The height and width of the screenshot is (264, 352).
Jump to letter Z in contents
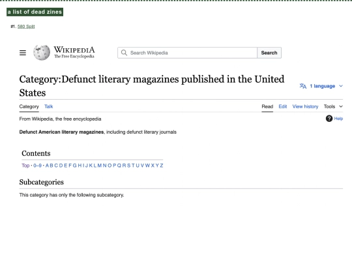pos(162,166)
